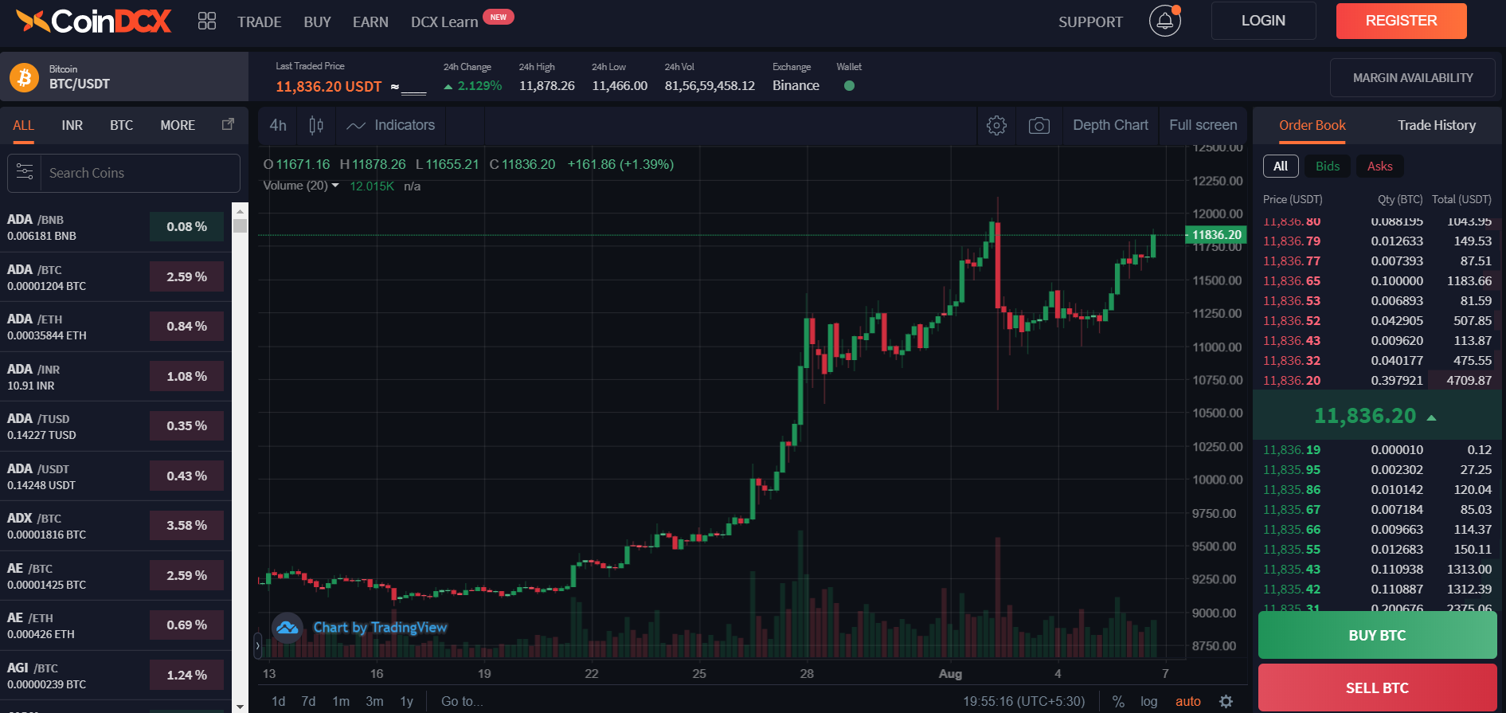Screen dimensions: 1506x713
Task: Click the coin filter sliders icon
Action: tap(25, 172)
